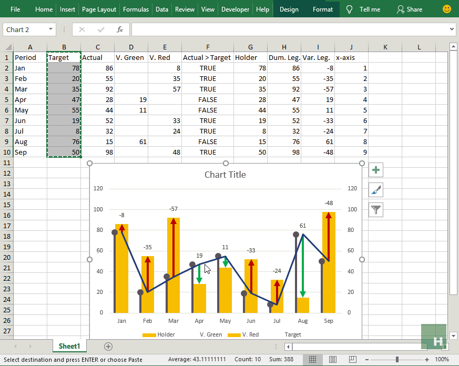This screenshot has height=366, width=459.
Task: Click the Insert Function fx icon
Action: 120,29
